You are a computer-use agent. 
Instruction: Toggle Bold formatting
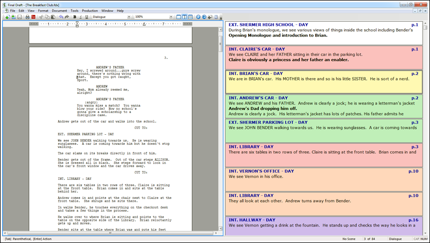pos(75,17)
